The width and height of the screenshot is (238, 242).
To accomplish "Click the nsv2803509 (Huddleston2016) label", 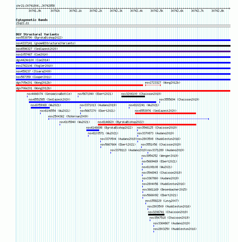I will tap(169, 207).
